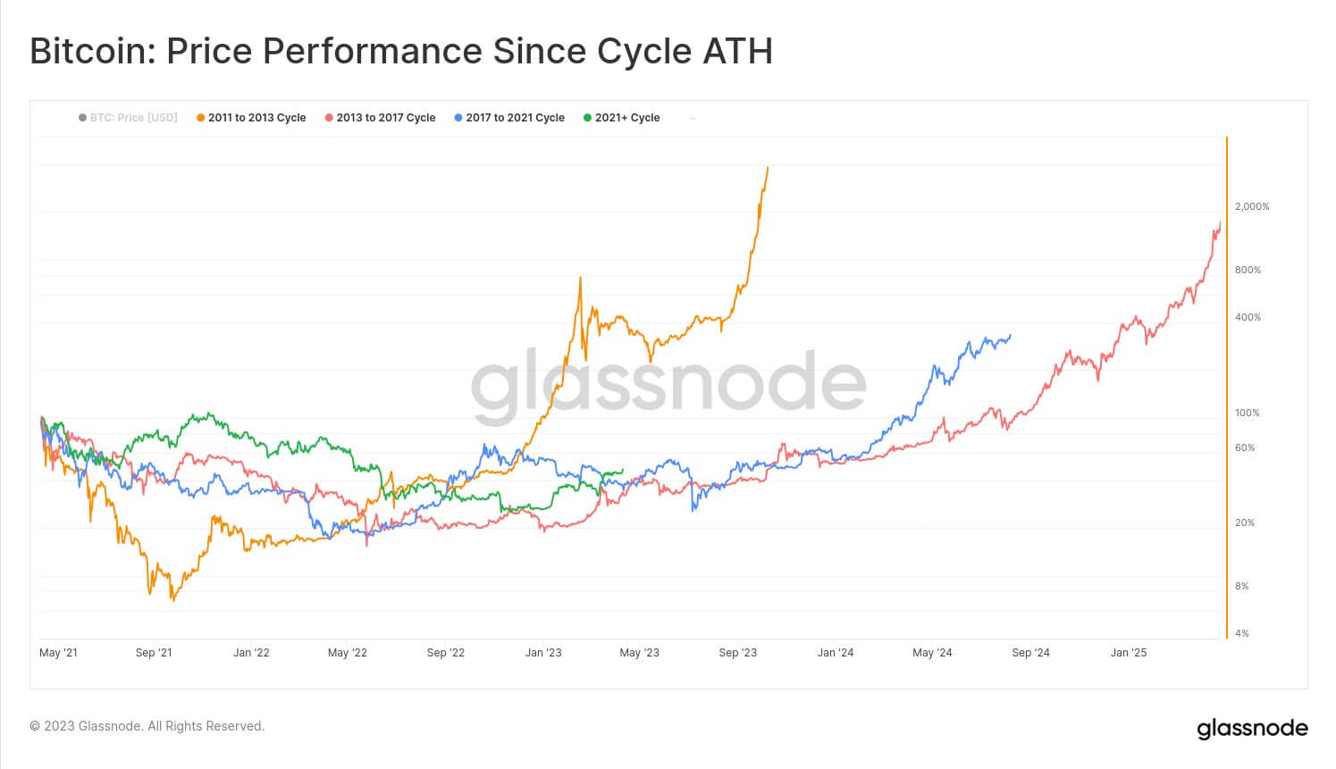Viewport: 1336px width, 769px height.
Task: Click the 2023 Glassnode copyright text
Action: [x=147, y=726]
